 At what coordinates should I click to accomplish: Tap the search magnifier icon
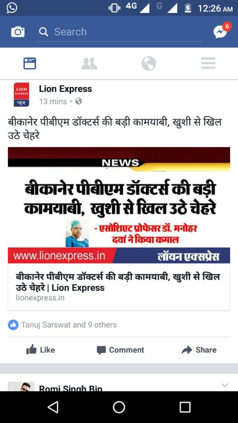pyautogui.click(x=44, y=32)
